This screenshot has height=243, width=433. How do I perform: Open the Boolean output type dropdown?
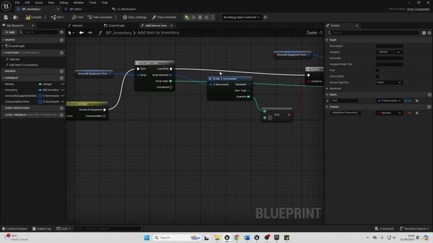click(390, 113)
